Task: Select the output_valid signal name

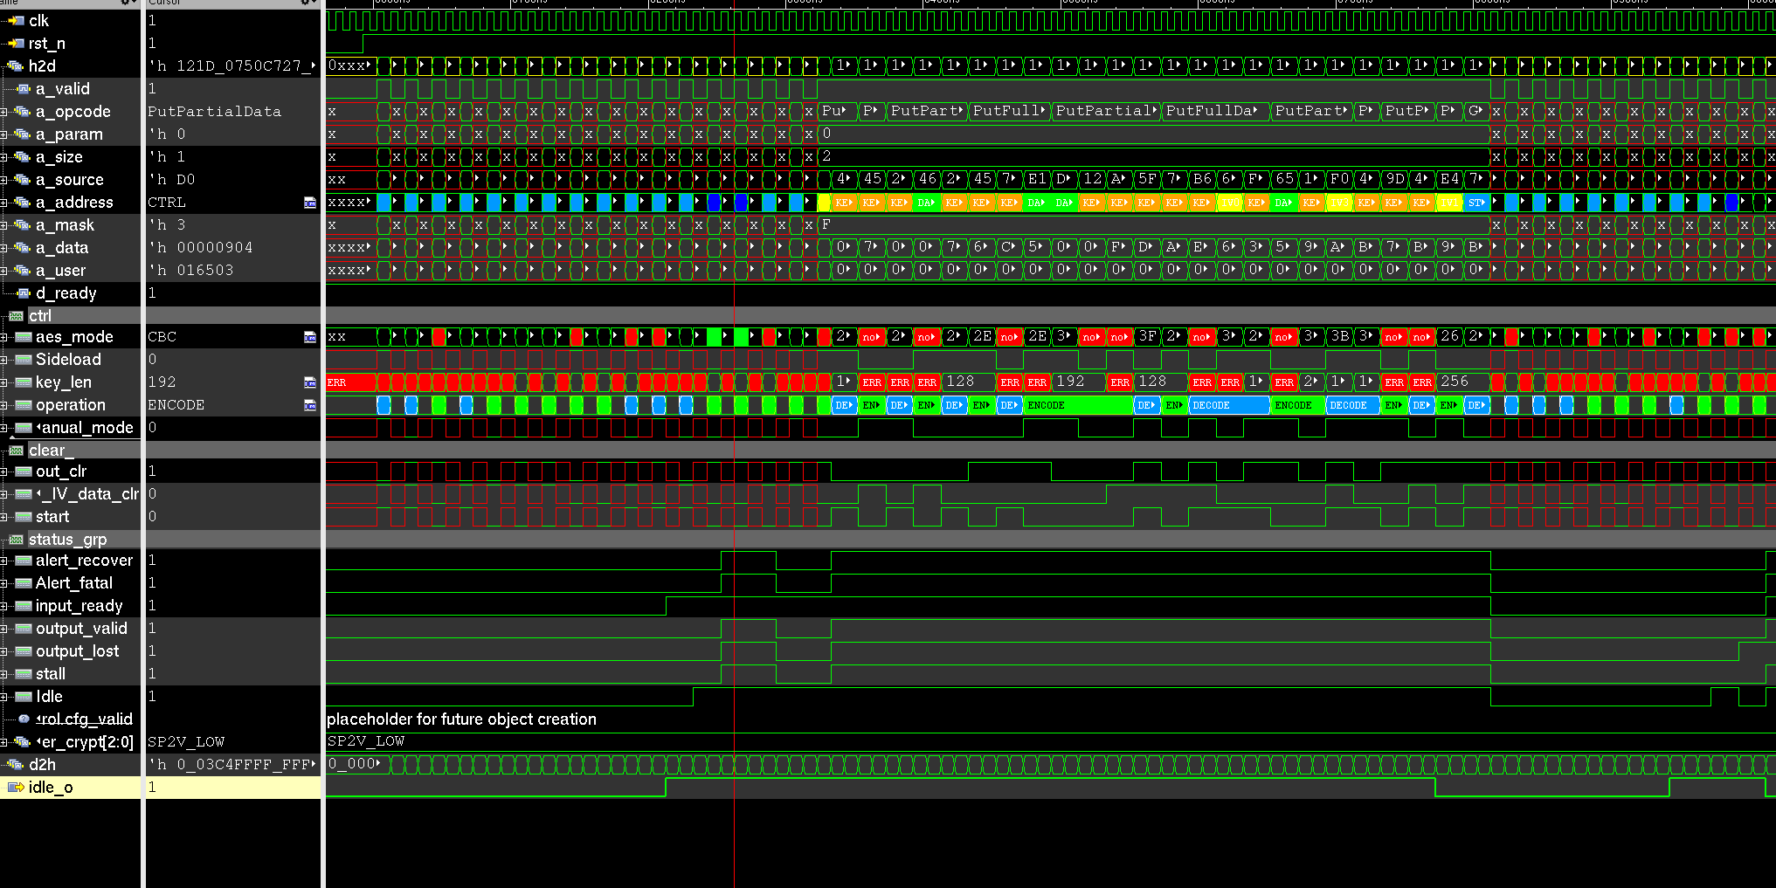Action: (81, 628)
